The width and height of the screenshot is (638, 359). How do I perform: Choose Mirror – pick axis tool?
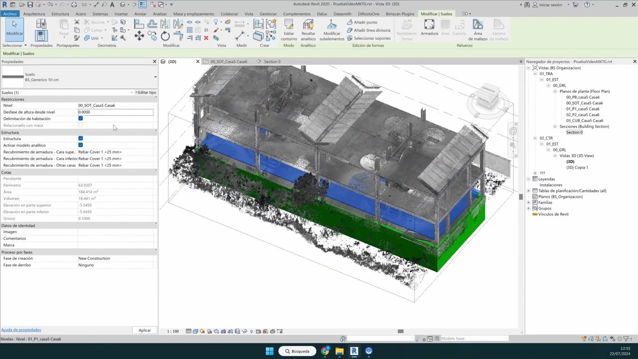pos(165,23)
